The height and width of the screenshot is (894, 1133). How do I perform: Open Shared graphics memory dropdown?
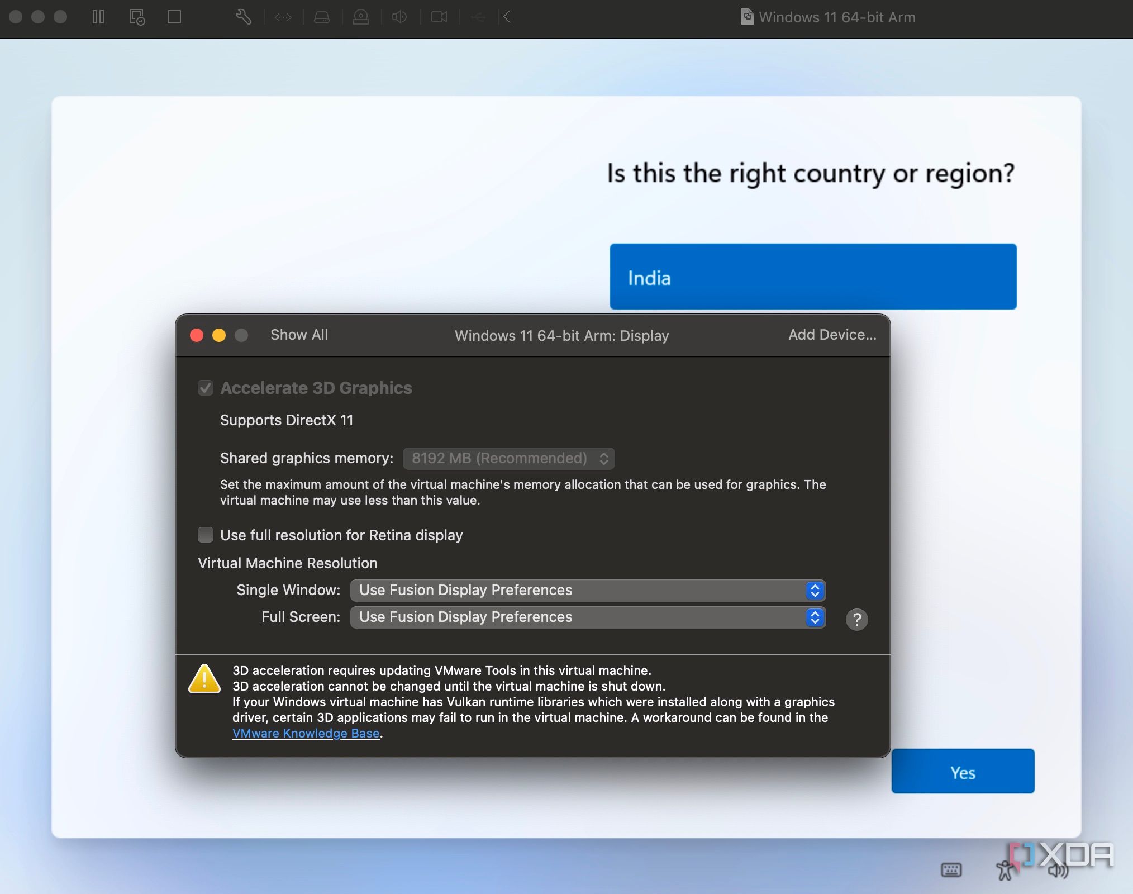point(508,458)
